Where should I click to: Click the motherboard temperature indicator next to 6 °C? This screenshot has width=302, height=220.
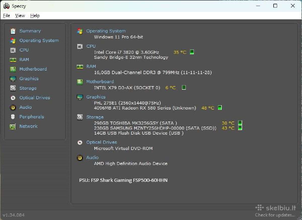184,88
